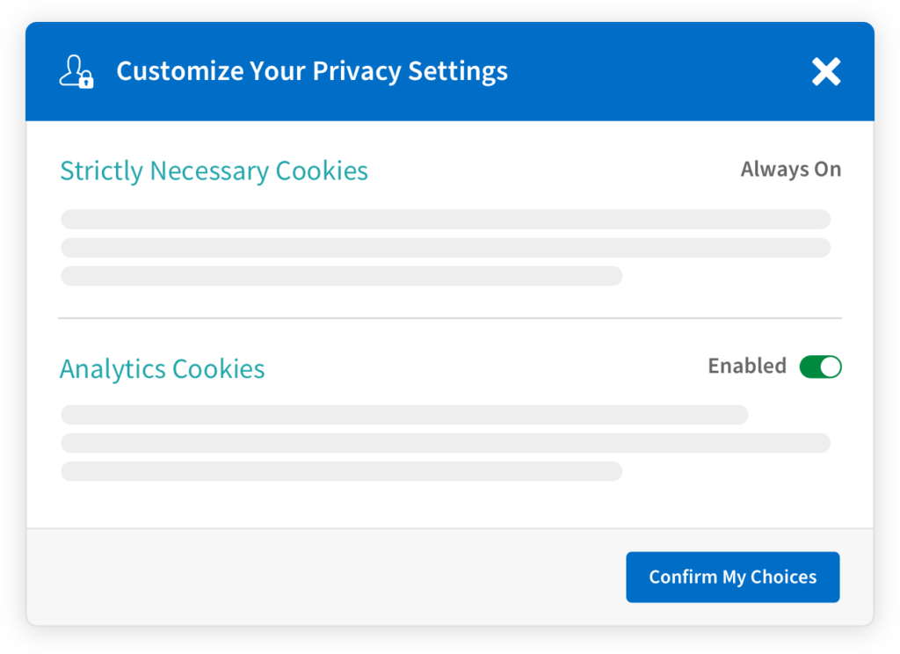Screen dimensions: 900x654
Task: Click longest placeholder line under Analytics Cookies
Action: (446, 443)
